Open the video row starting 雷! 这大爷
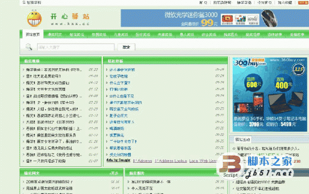 point(44,76)
